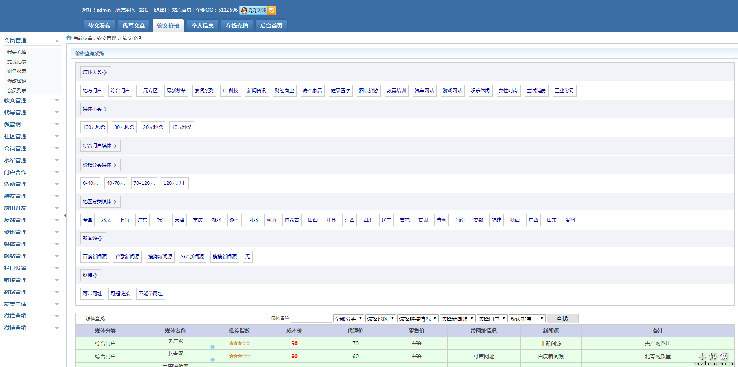The image size is (738, 367).
Task: Choose the 120元以上 price range
Action: point(175,183)
